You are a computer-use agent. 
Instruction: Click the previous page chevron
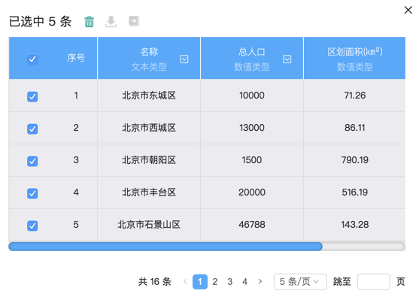pos(185,281)
